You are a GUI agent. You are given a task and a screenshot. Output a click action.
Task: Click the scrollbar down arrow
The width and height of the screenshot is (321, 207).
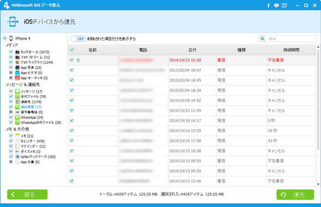(318, 184)
